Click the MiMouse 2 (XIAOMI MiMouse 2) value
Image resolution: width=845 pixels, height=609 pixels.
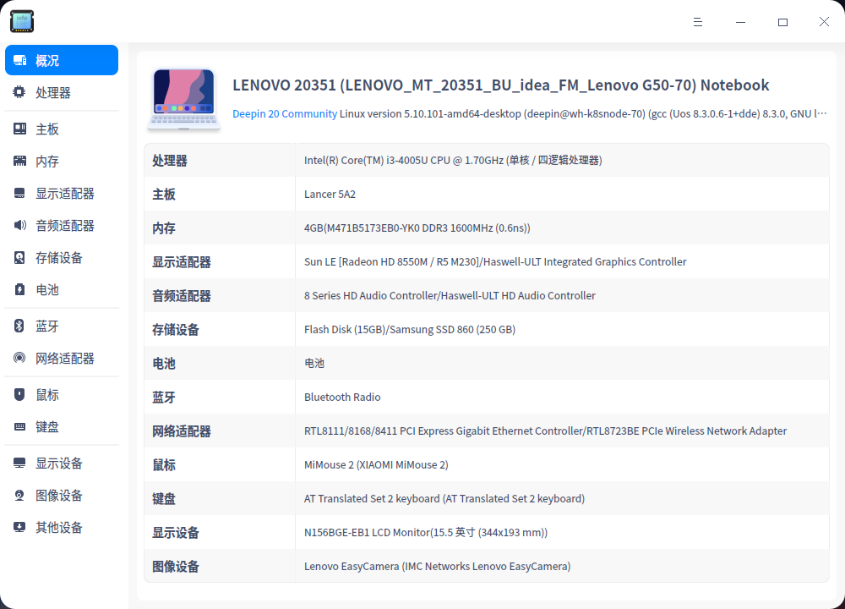(x=376, y=465)
